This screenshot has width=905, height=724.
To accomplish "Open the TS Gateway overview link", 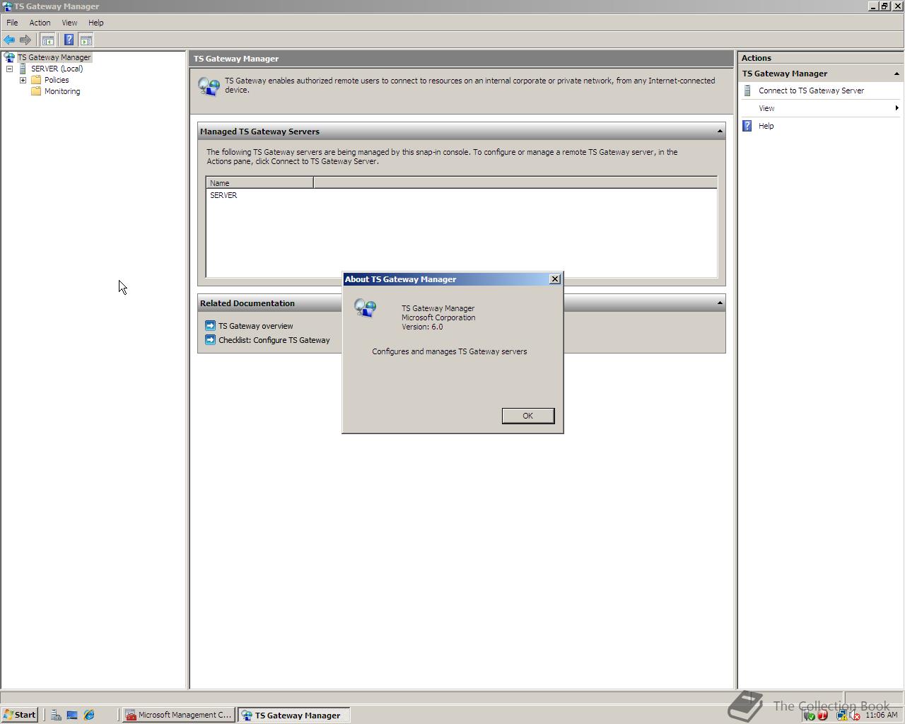I will coord(255,326).
